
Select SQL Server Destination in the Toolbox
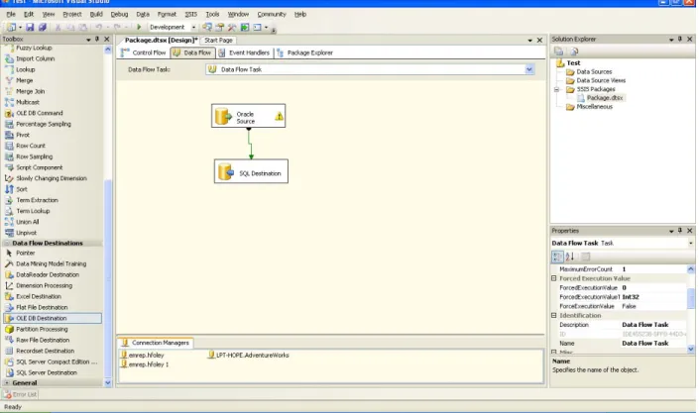pos(47,372)
